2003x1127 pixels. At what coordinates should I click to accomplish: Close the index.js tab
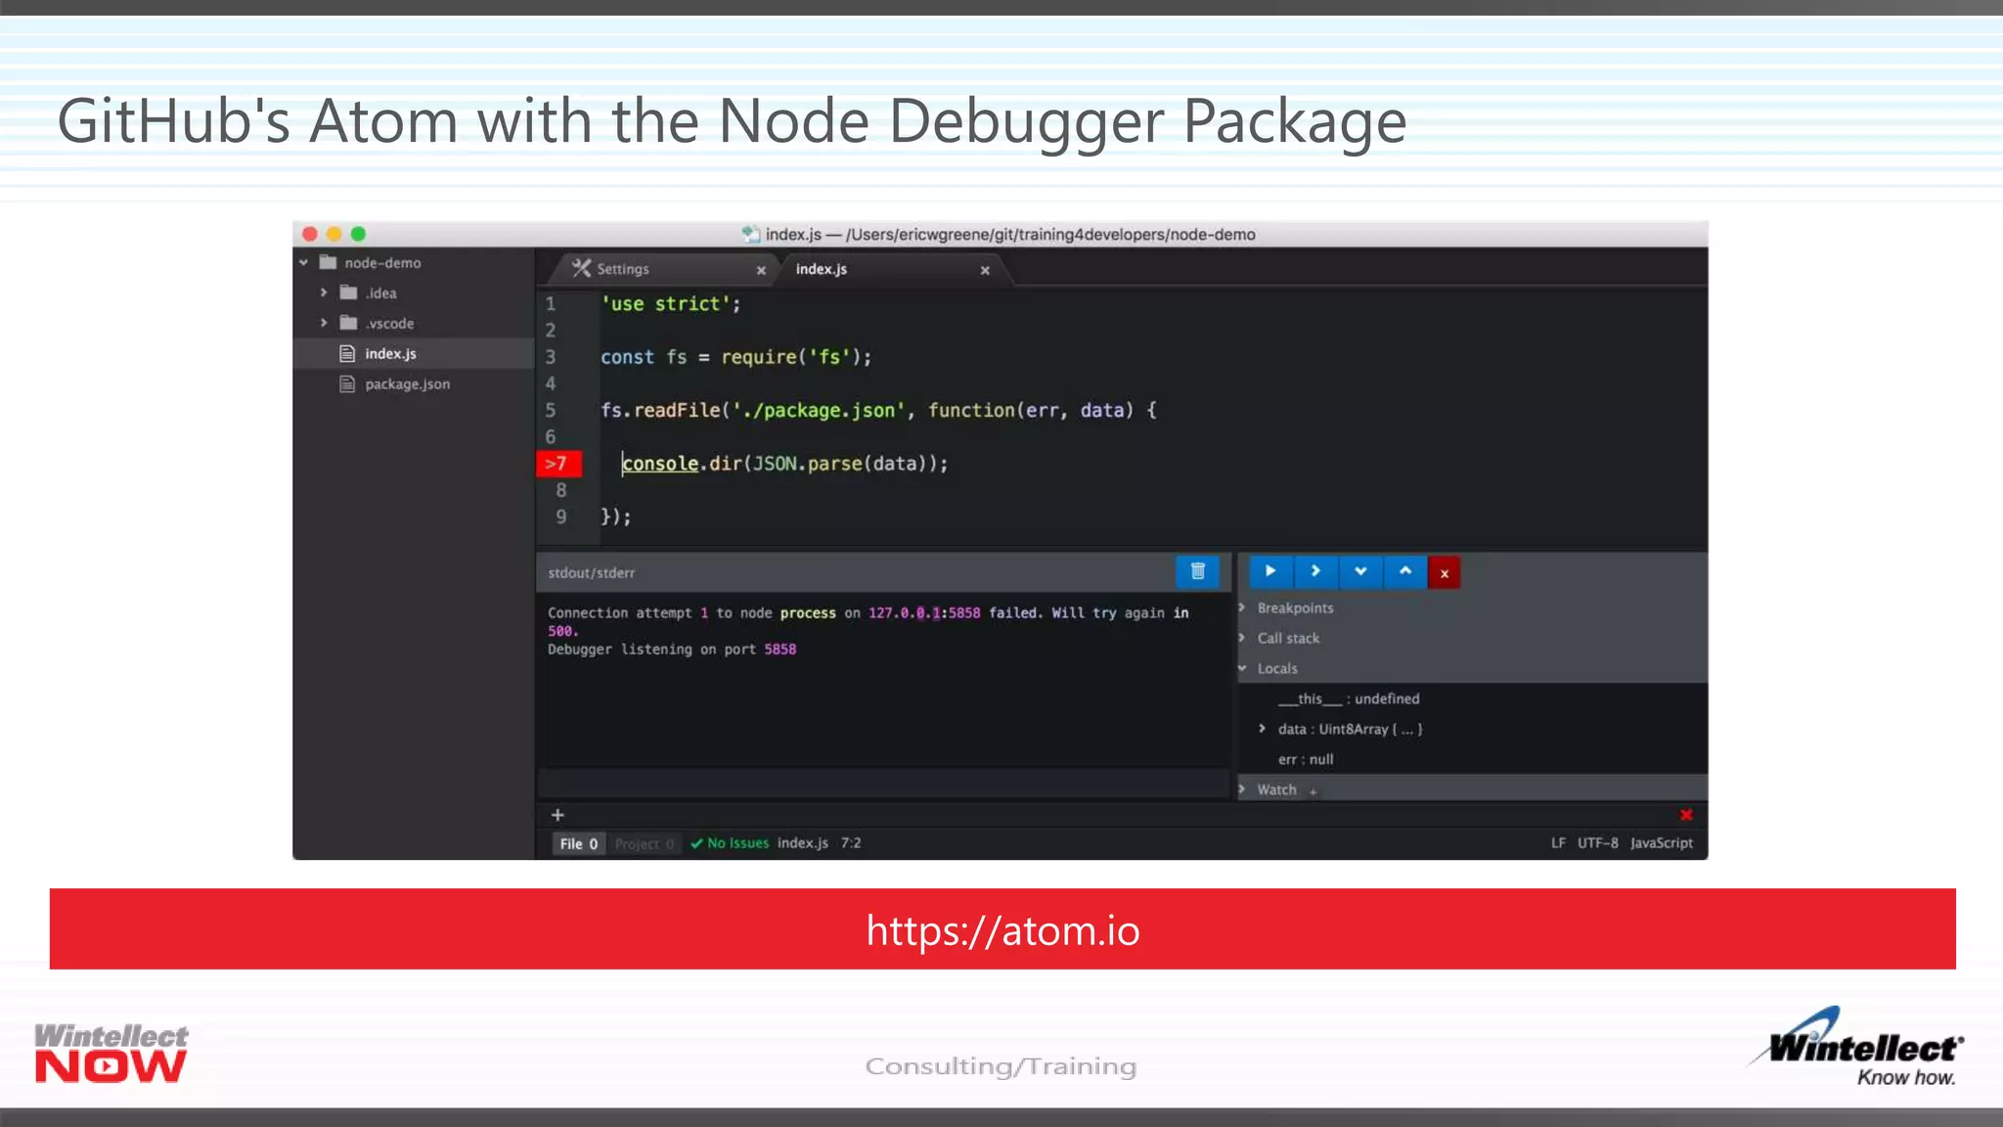pyautogui.click(x=985, y=270)
